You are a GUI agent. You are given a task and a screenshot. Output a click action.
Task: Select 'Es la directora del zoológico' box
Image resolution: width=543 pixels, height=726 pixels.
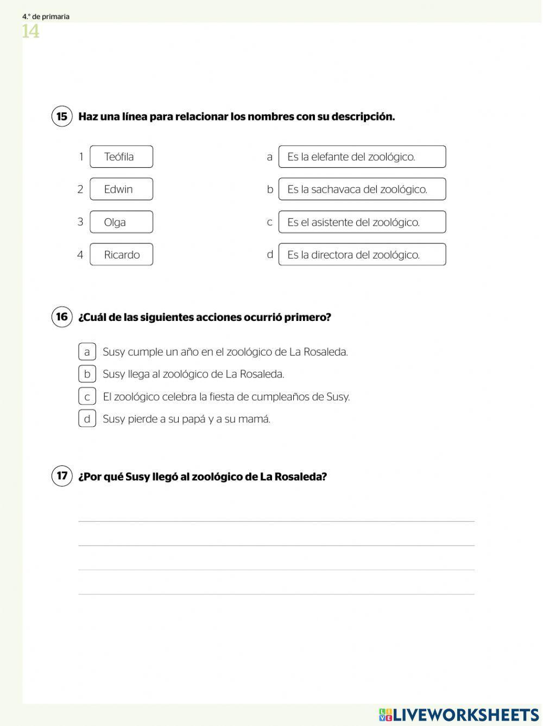pyautogui.click(x=362, y=255)
